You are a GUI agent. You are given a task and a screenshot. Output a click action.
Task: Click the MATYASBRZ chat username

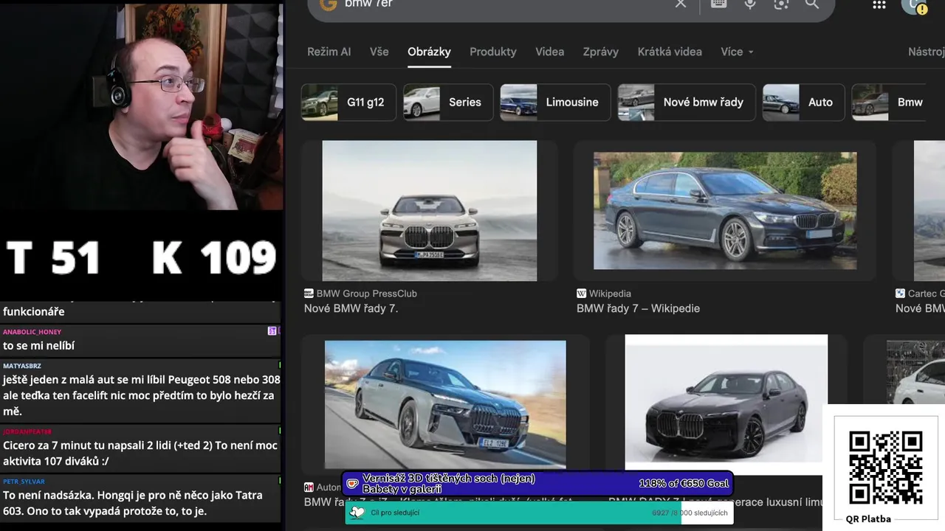[x=22, y=366]
